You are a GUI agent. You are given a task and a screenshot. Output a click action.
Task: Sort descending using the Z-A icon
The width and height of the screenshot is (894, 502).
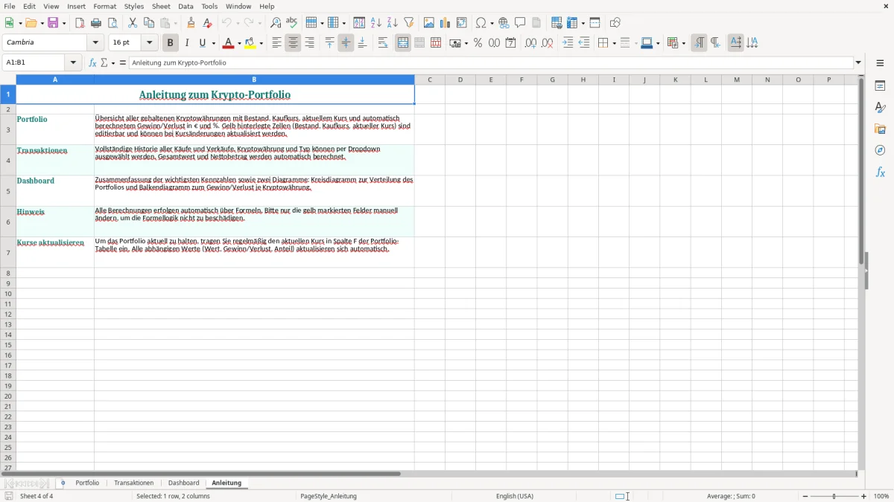(392, 23)
